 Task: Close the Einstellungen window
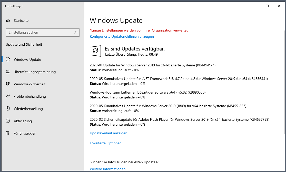click(x=279, y=6)
